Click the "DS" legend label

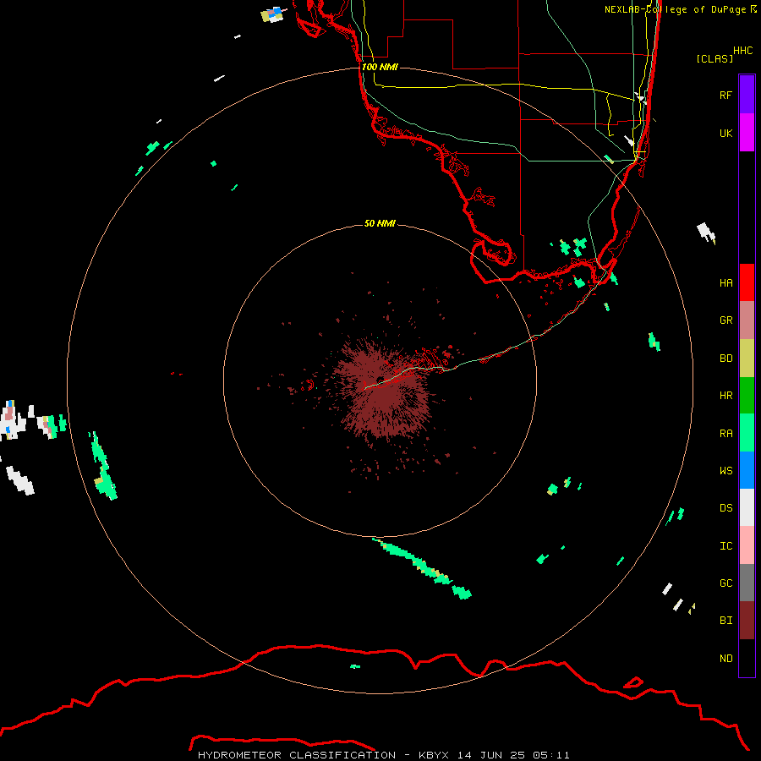pyautogui.click(x=725, y=508)
